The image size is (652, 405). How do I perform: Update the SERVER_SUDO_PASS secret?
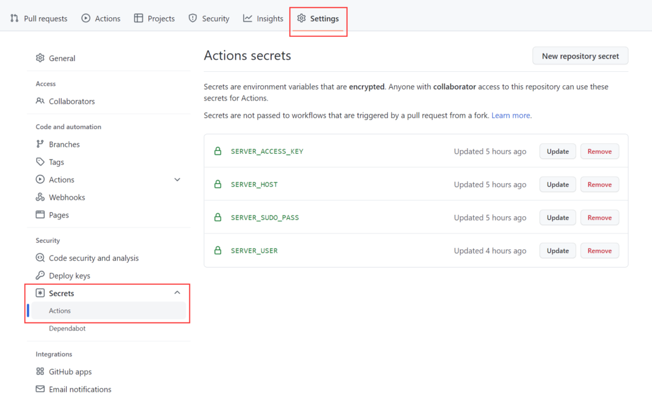pyautogui.click(x=558, y=217)
